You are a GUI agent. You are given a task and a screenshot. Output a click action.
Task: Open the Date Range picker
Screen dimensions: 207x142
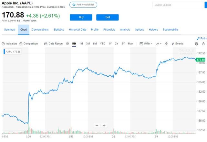tap(53, 44)
